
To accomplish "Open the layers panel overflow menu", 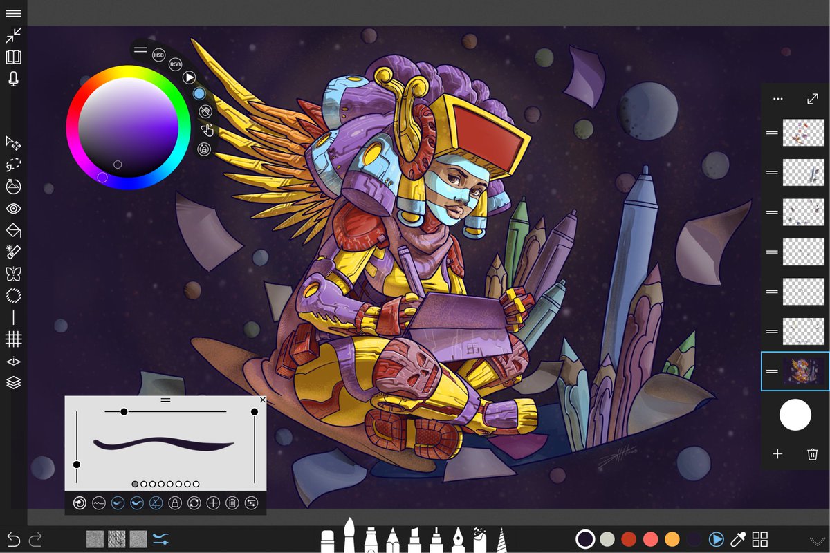I will 777,98.
